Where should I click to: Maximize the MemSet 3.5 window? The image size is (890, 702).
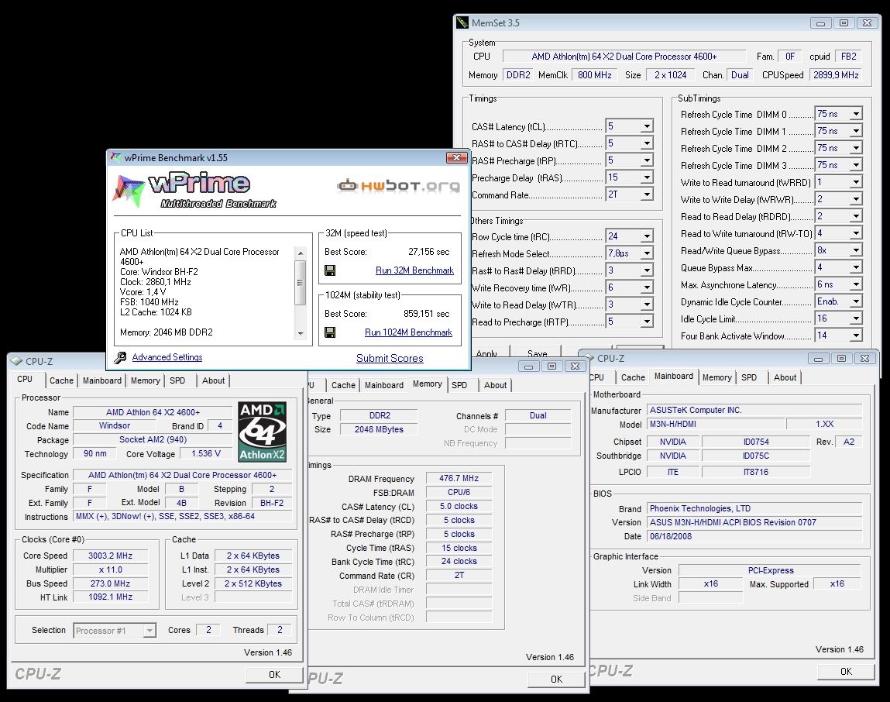pyautogui.click(x=844, y=22)
